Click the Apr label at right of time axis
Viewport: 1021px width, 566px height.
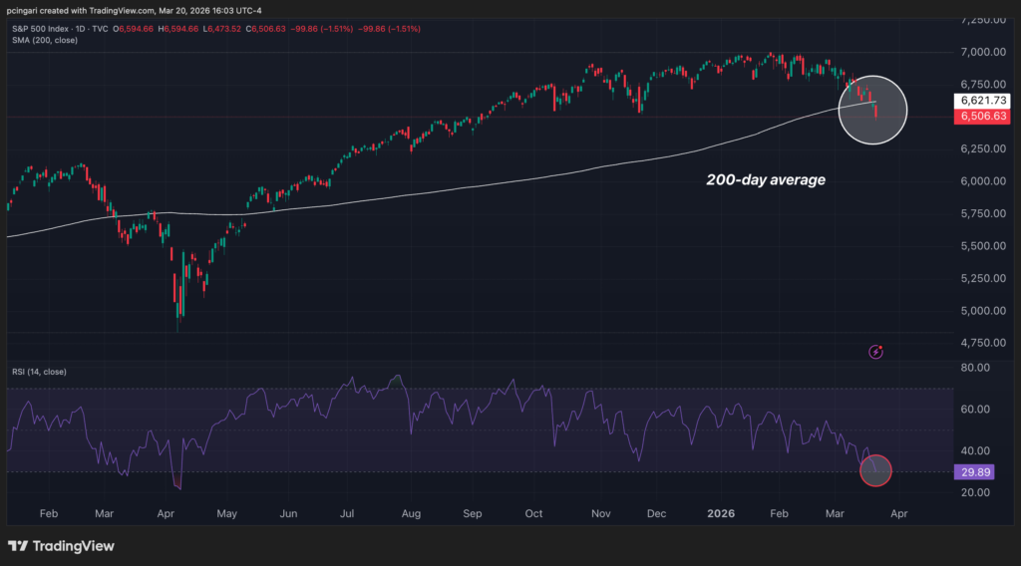[897, 515]
